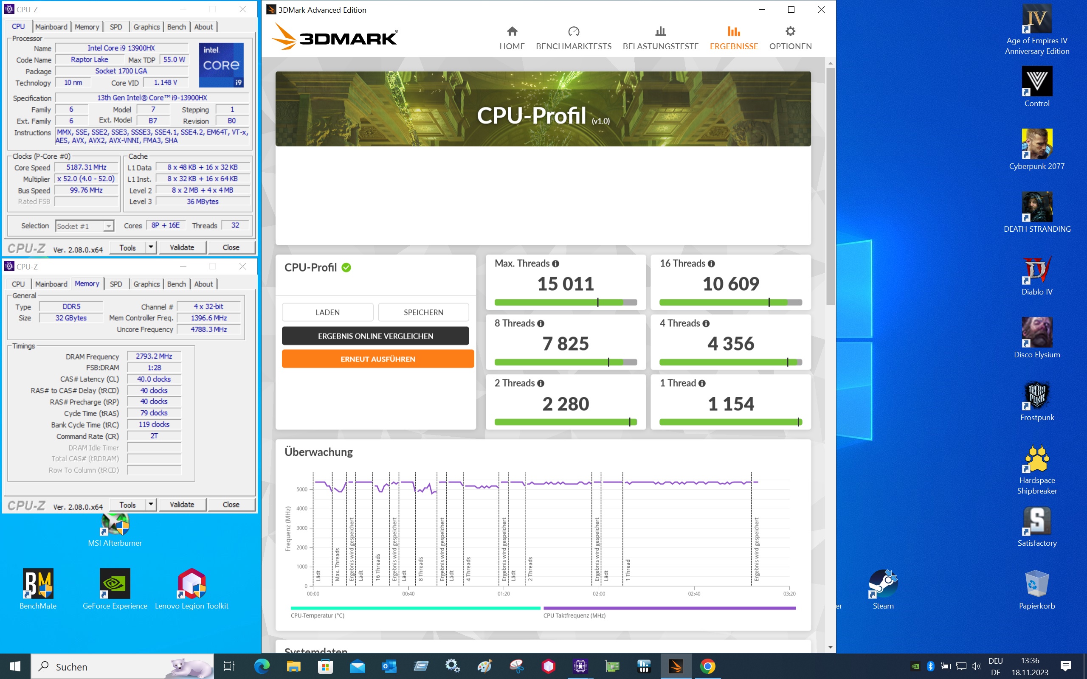Click the 16 Threads score bar
The height and width of the screenshot is (679, 1087).
(730, 303)
